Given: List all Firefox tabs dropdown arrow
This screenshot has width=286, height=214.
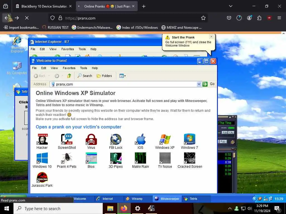Looking at the screenshot, I should (231, 6).
